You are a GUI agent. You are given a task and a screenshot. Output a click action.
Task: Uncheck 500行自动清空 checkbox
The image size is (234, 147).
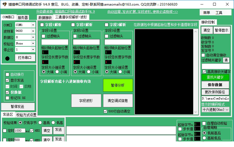point(105,111)
